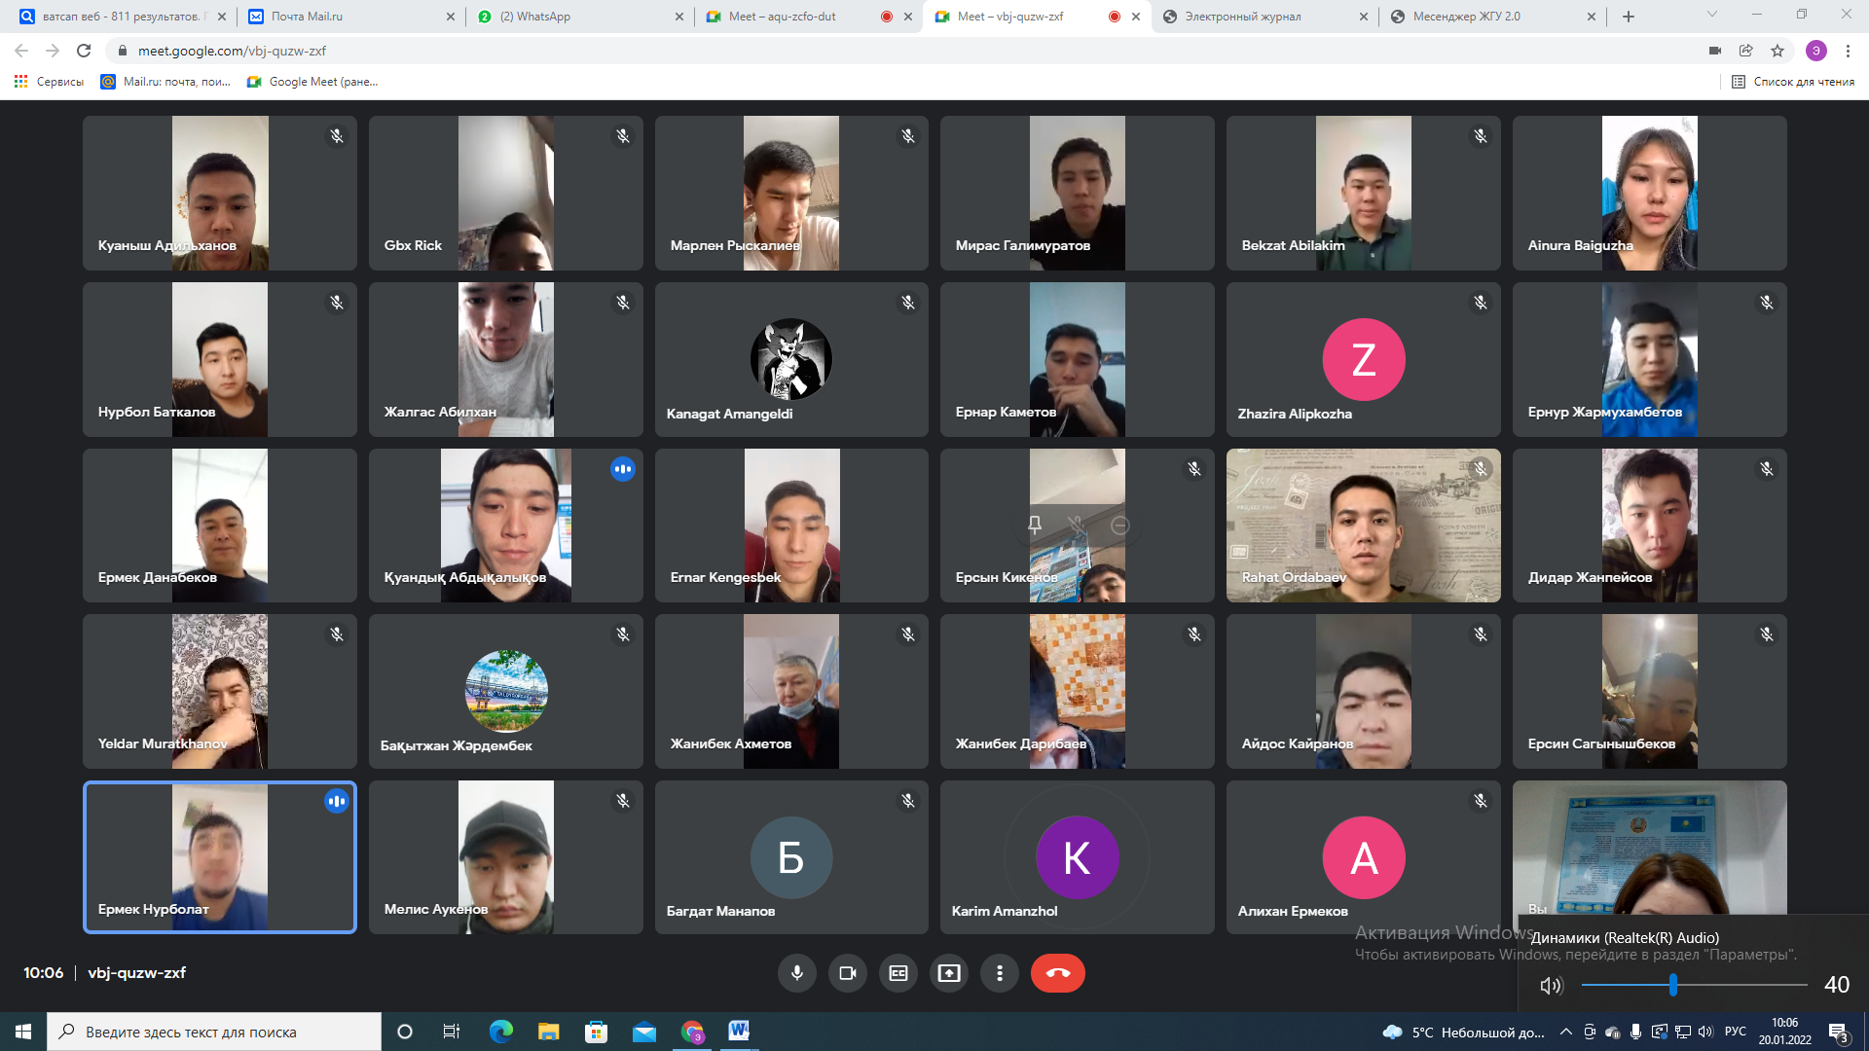Open the Google Meet bookmark
This screenshot has width=1869, height=1051.
coord(312,82)
